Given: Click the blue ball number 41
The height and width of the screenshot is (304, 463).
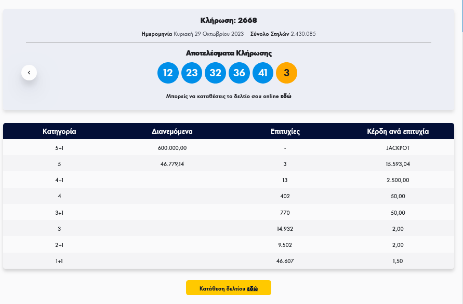Looking at the screenshot, I should pos(263,73).
